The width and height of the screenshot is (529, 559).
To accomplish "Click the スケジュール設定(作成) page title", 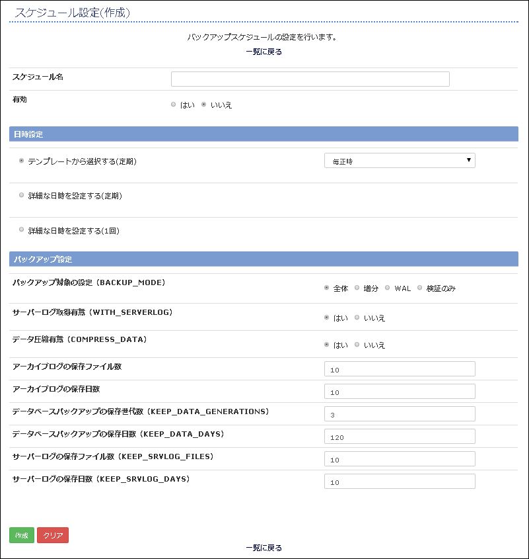I will [x=72, y=13].
